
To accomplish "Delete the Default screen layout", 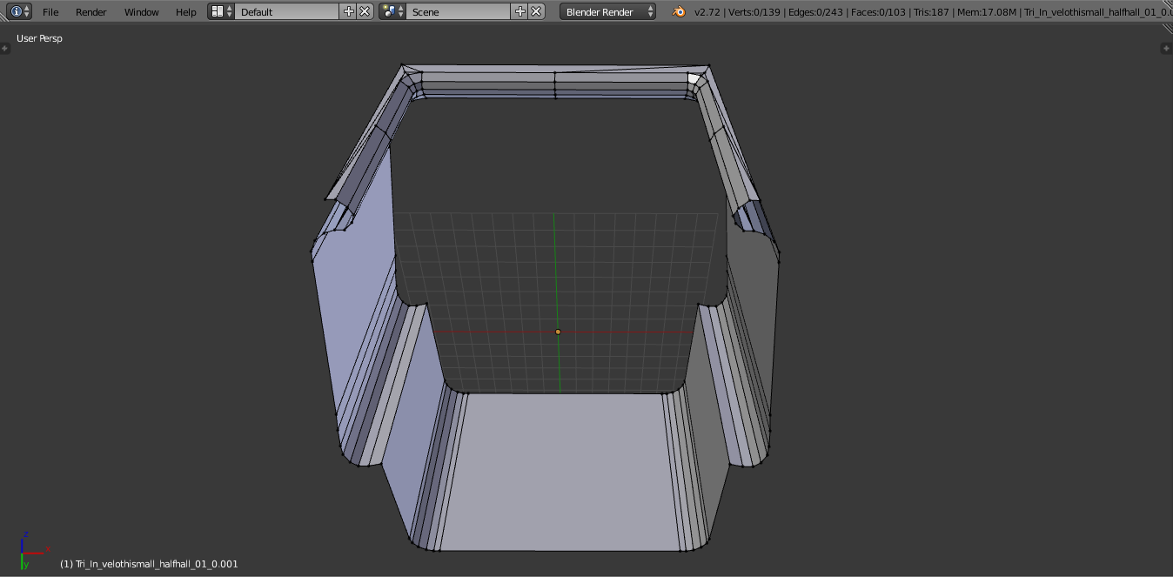I will (x=365, y=11).
